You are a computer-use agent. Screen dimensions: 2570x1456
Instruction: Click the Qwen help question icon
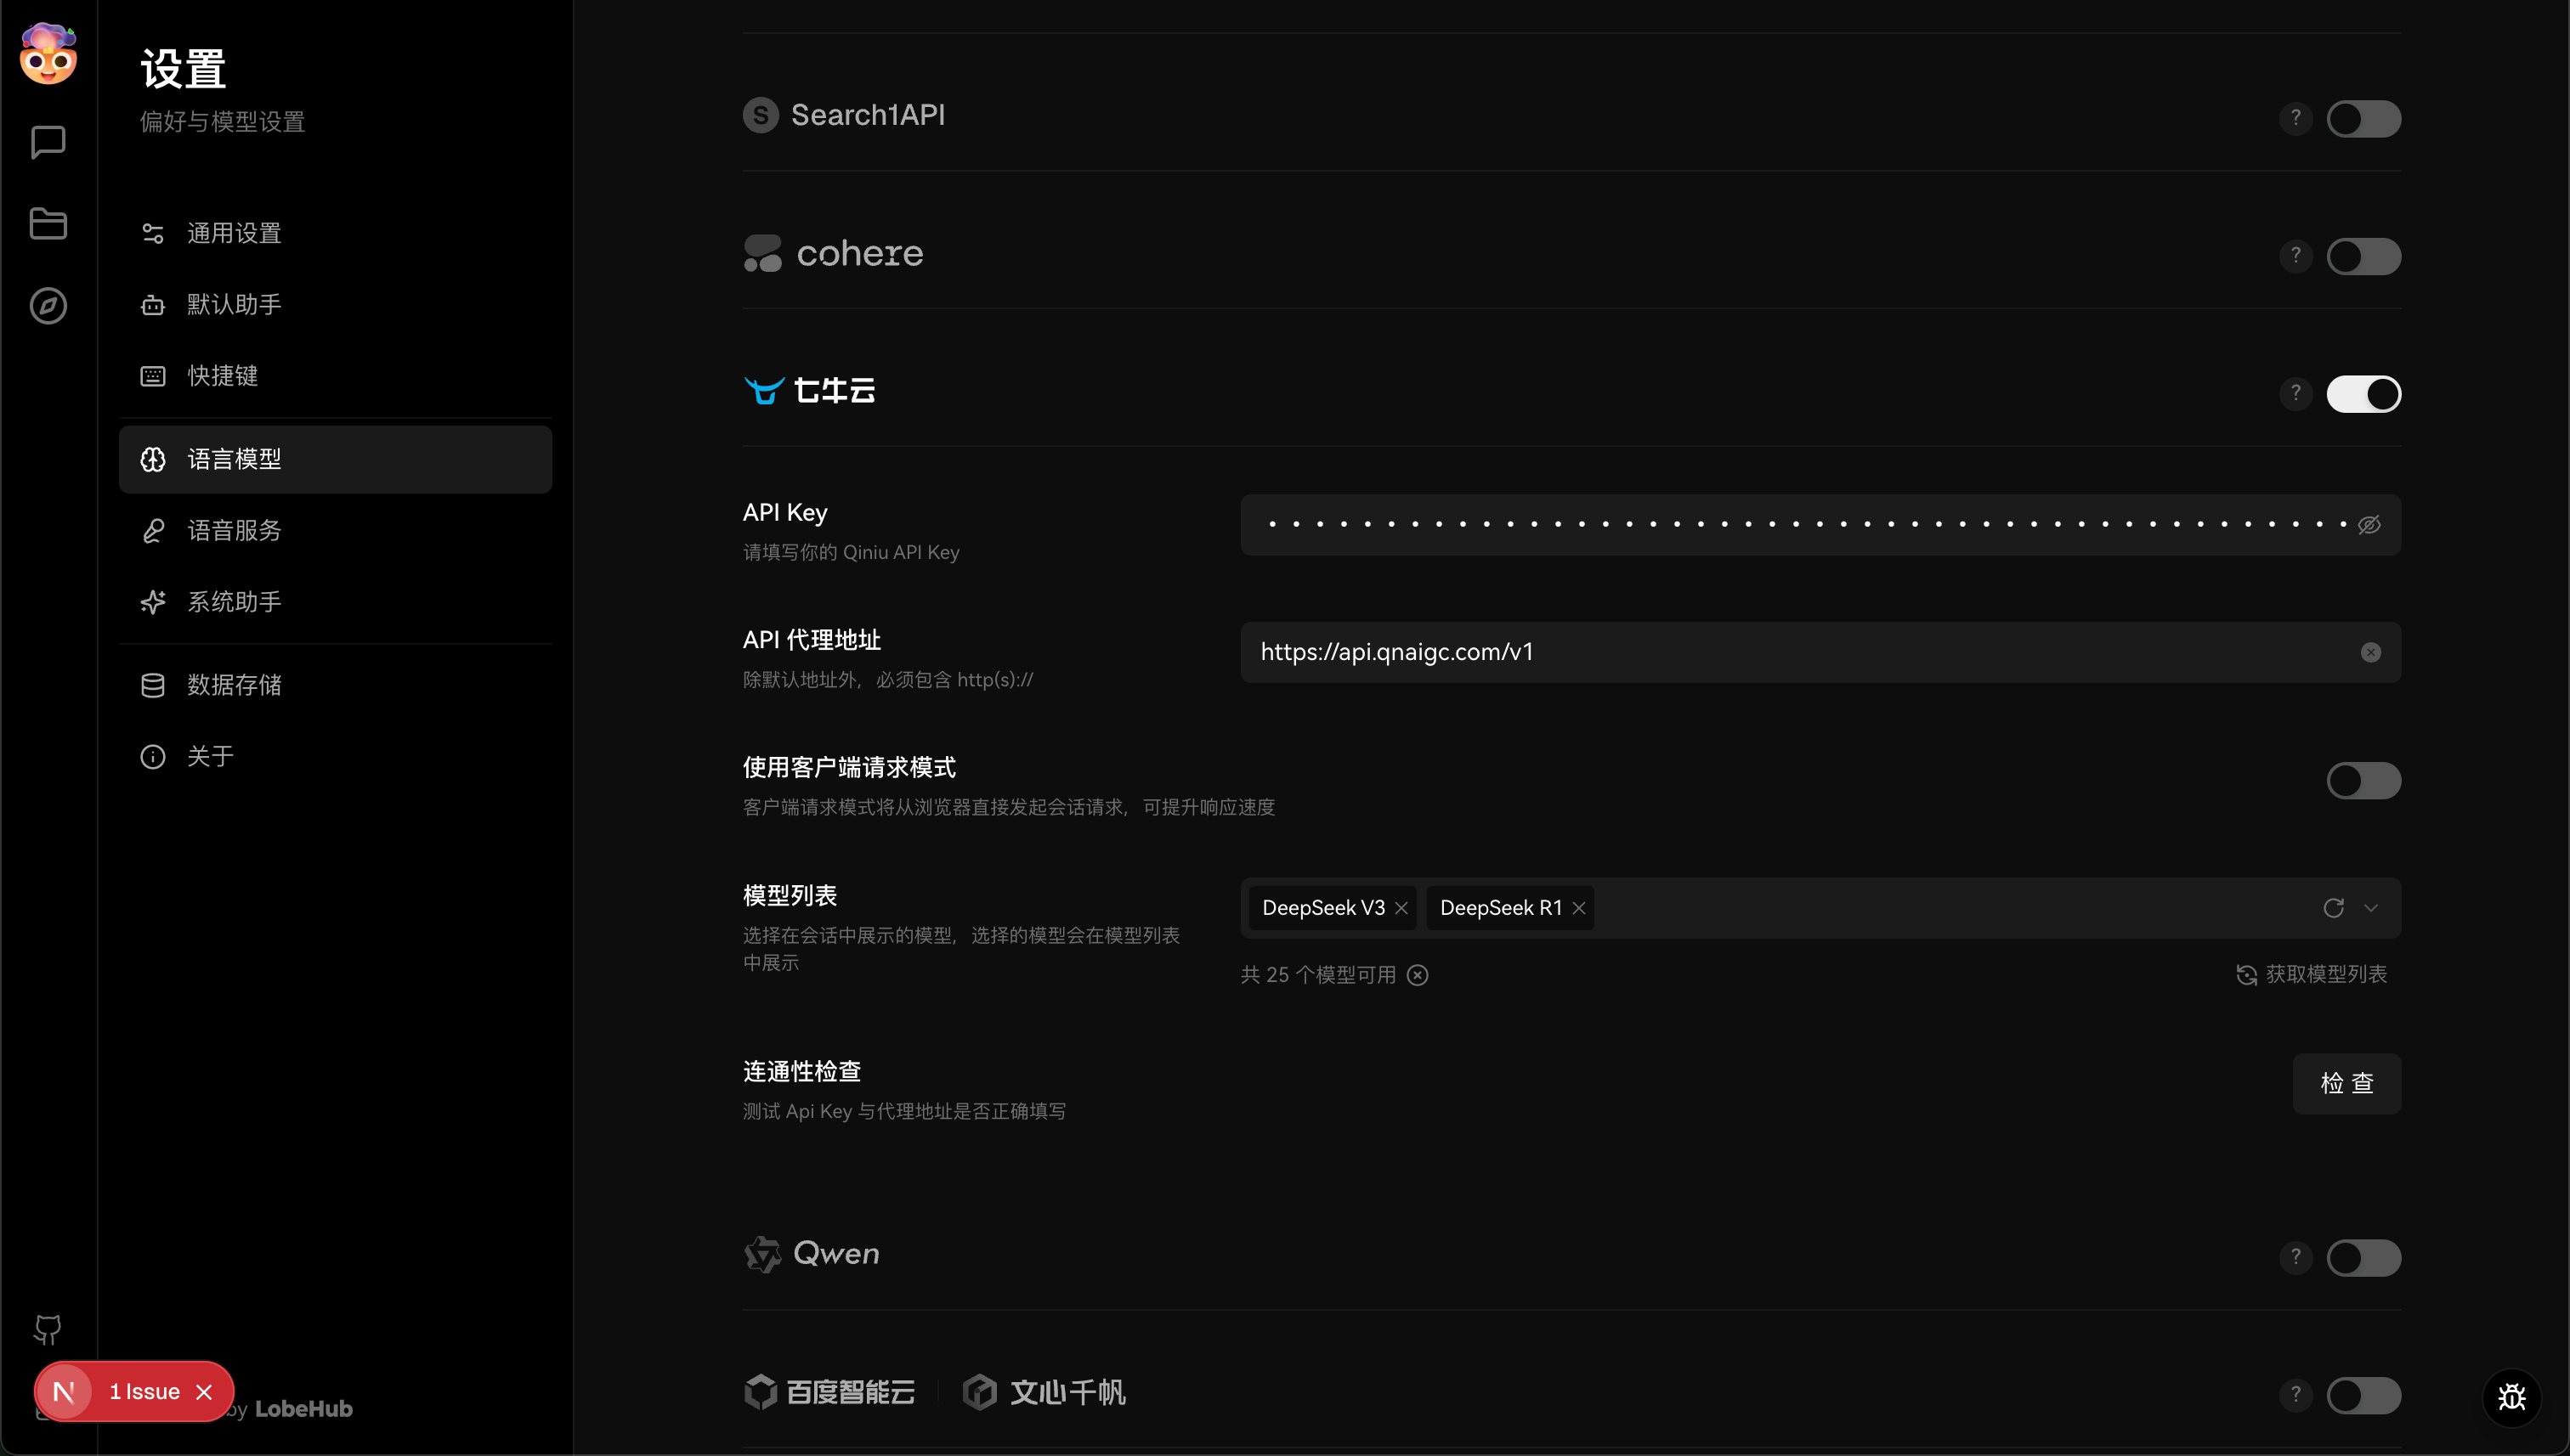click(x=2295, y=1257)
